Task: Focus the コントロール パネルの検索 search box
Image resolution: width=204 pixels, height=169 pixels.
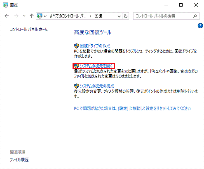Action: point(164,16)
